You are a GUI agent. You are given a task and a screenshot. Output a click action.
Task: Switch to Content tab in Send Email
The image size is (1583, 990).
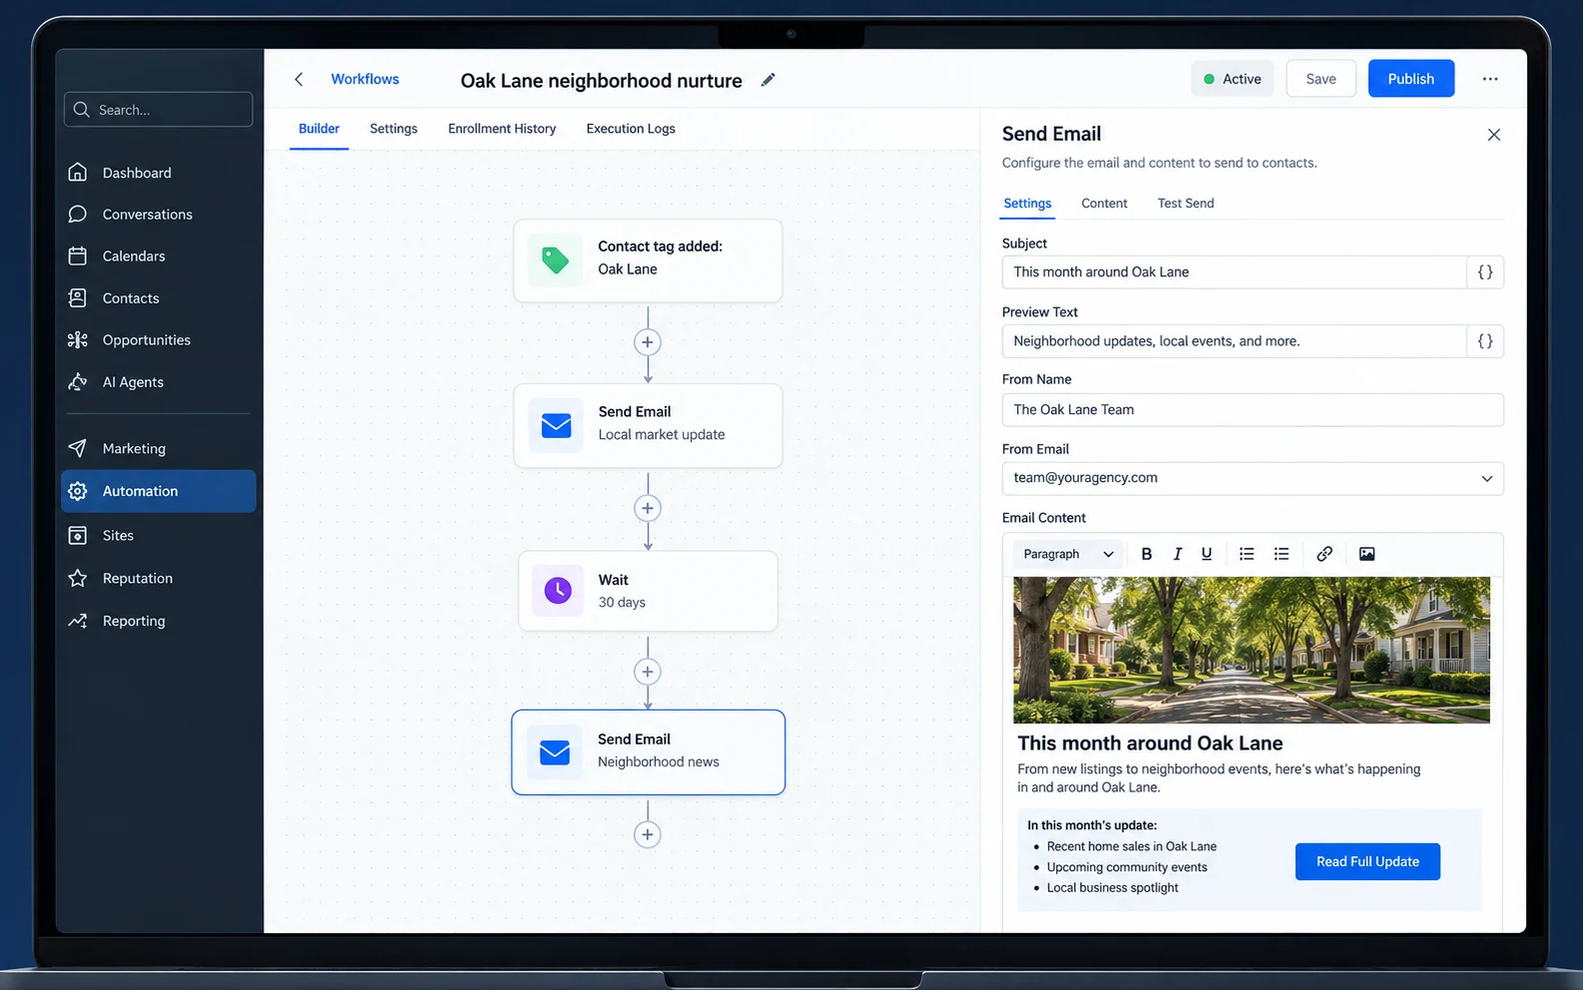(1104, 204)
